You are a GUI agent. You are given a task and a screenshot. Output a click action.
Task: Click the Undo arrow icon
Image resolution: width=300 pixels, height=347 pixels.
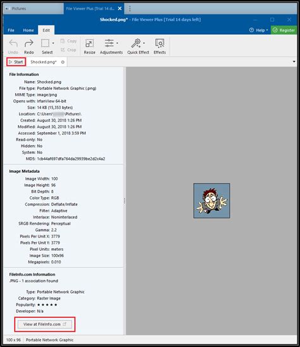tap(13, 44)
